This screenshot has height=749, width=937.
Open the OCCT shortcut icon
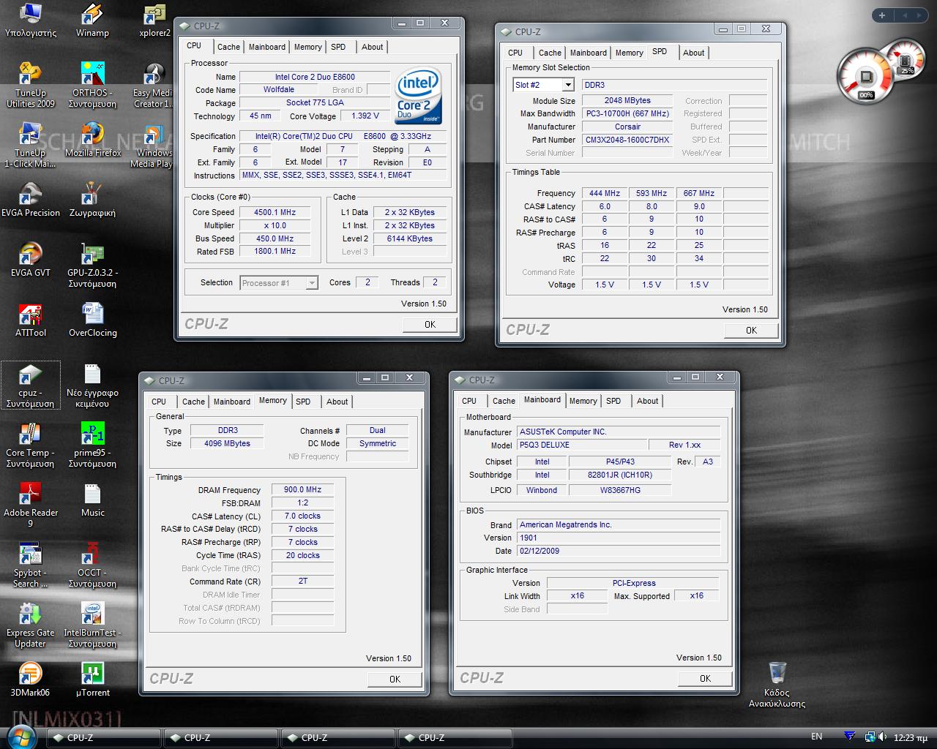point(92,565)
